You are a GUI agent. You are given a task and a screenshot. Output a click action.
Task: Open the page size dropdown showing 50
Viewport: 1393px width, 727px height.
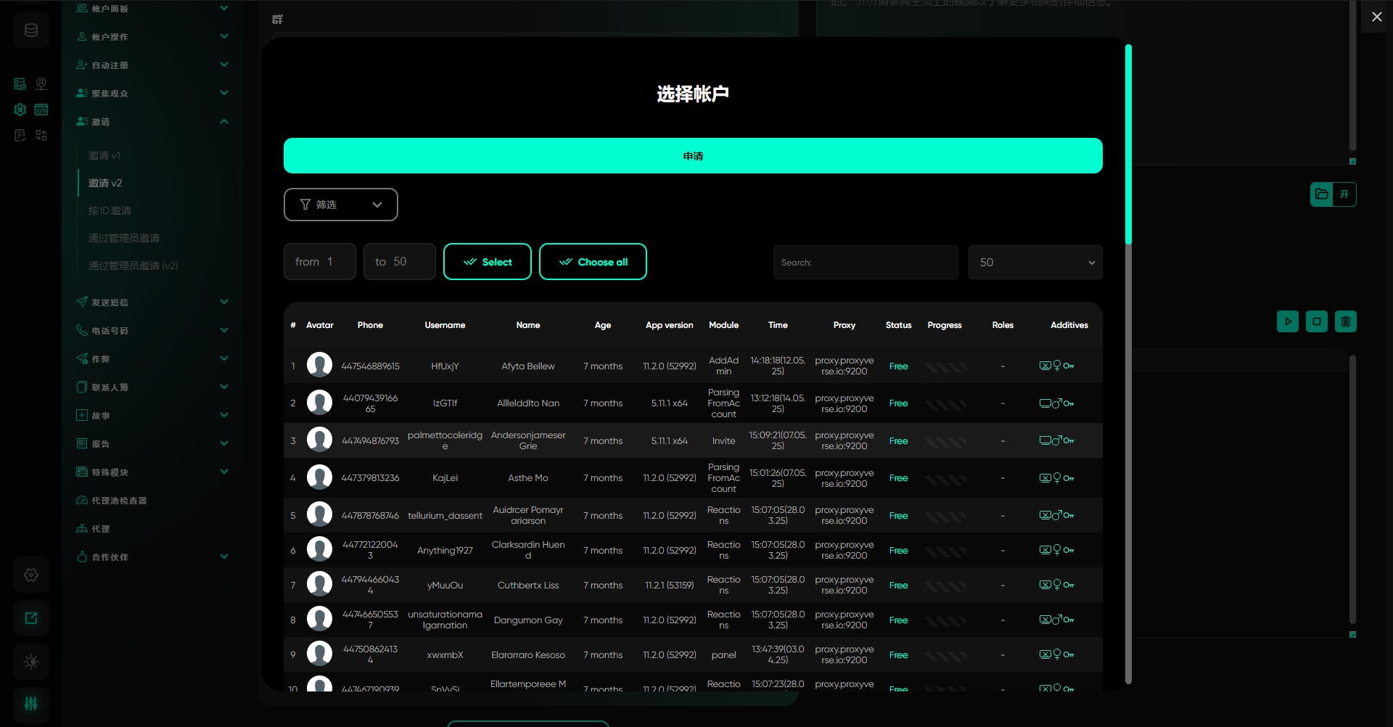point(1035,263)
